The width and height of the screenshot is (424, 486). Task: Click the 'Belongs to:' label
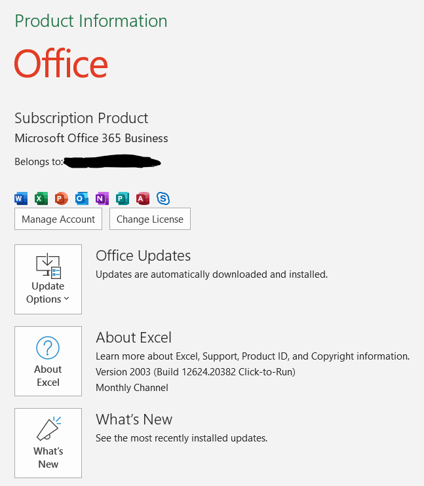click(39, 162)
